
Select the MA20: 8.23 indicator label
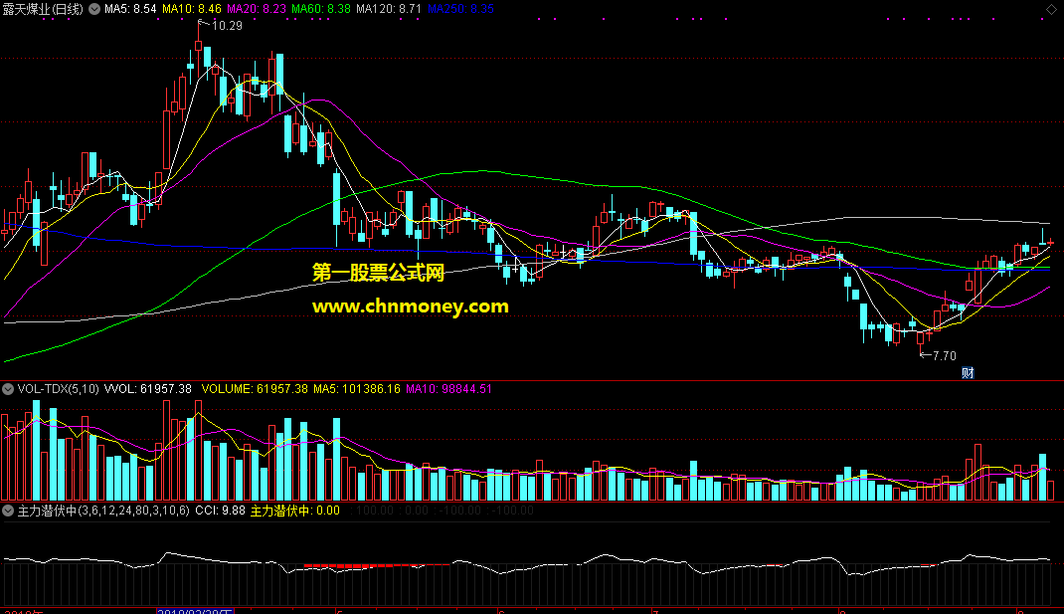(x=257, y=10)
